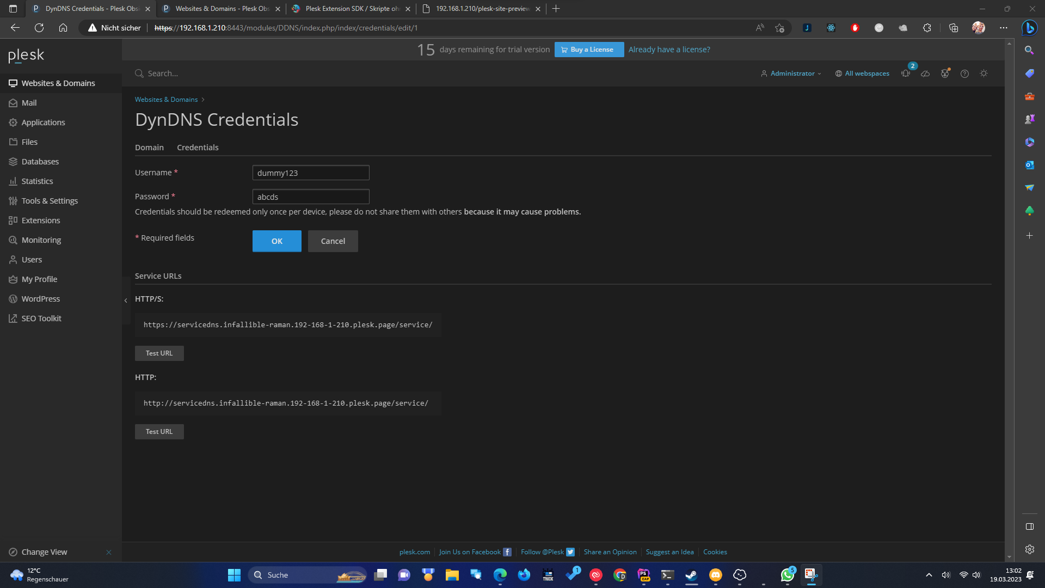The height and width of the screenshot is (588, 1045).
Task: Click the Databases sidebar icon
Action: coord(13,162)
